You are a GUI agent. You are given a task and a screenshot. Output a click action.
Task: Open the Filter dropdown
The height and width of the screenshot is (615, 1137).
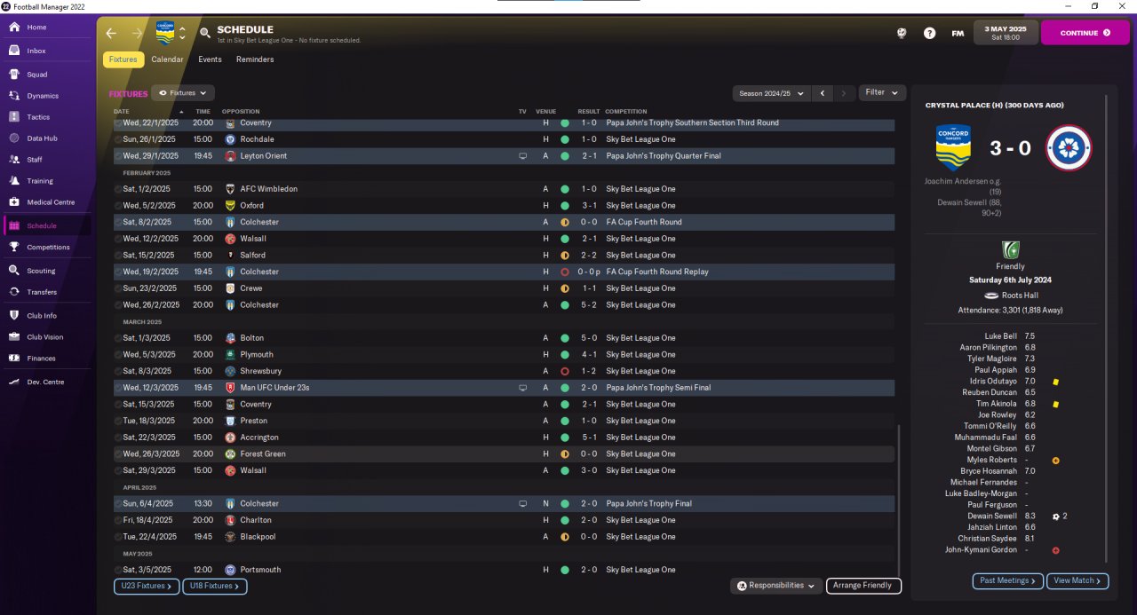(x=882, y=92)
